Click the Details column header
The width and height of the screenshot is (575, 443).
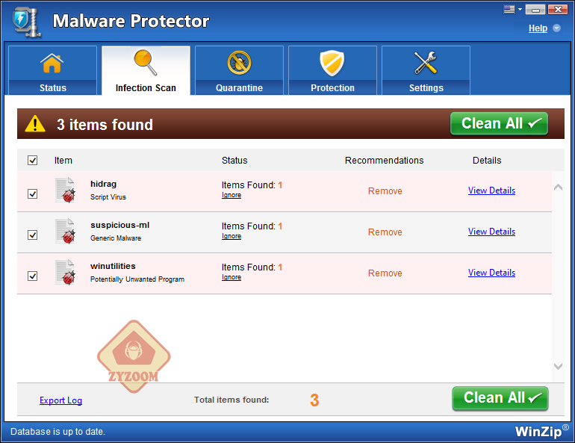[487, 161]
